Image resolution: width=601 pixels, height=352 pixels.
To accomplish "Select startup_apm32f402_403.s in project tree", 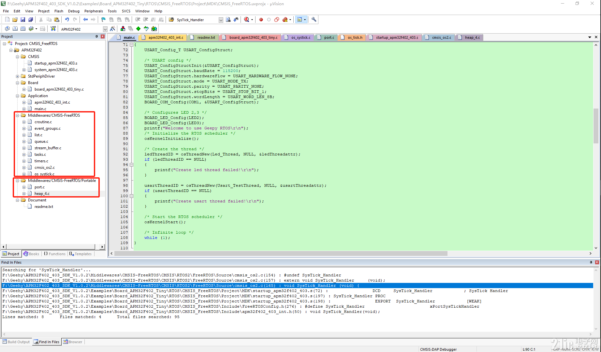I will click(x=56, y=63).
